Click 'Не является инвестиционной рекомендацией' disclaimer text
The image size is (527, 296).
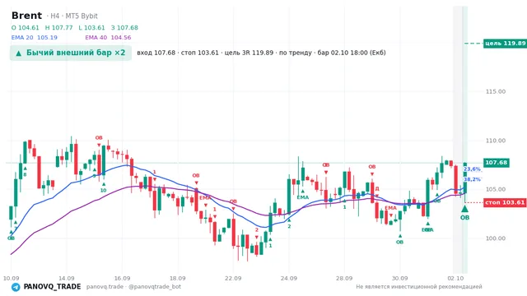(x=419, y=287)
